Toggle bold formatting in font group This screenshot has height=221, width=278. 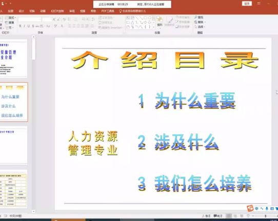(x=20, y=26)
